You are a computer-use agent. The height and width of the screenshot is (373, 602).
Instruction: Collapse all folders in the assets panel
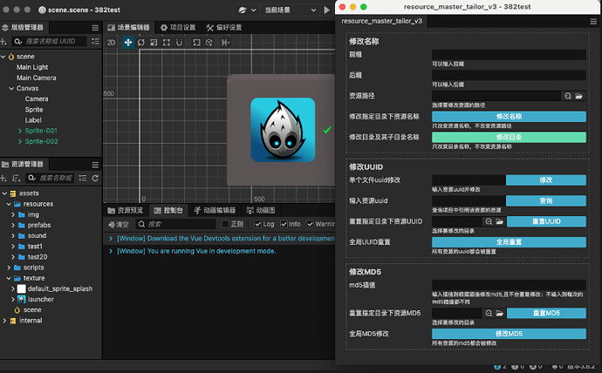pyautogui.click(x=83, y=179)
